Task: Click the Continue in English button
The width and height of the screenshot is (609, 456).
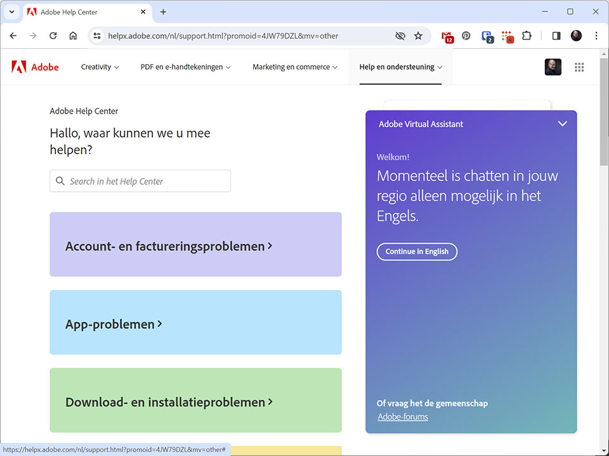Action: point(417,251)
